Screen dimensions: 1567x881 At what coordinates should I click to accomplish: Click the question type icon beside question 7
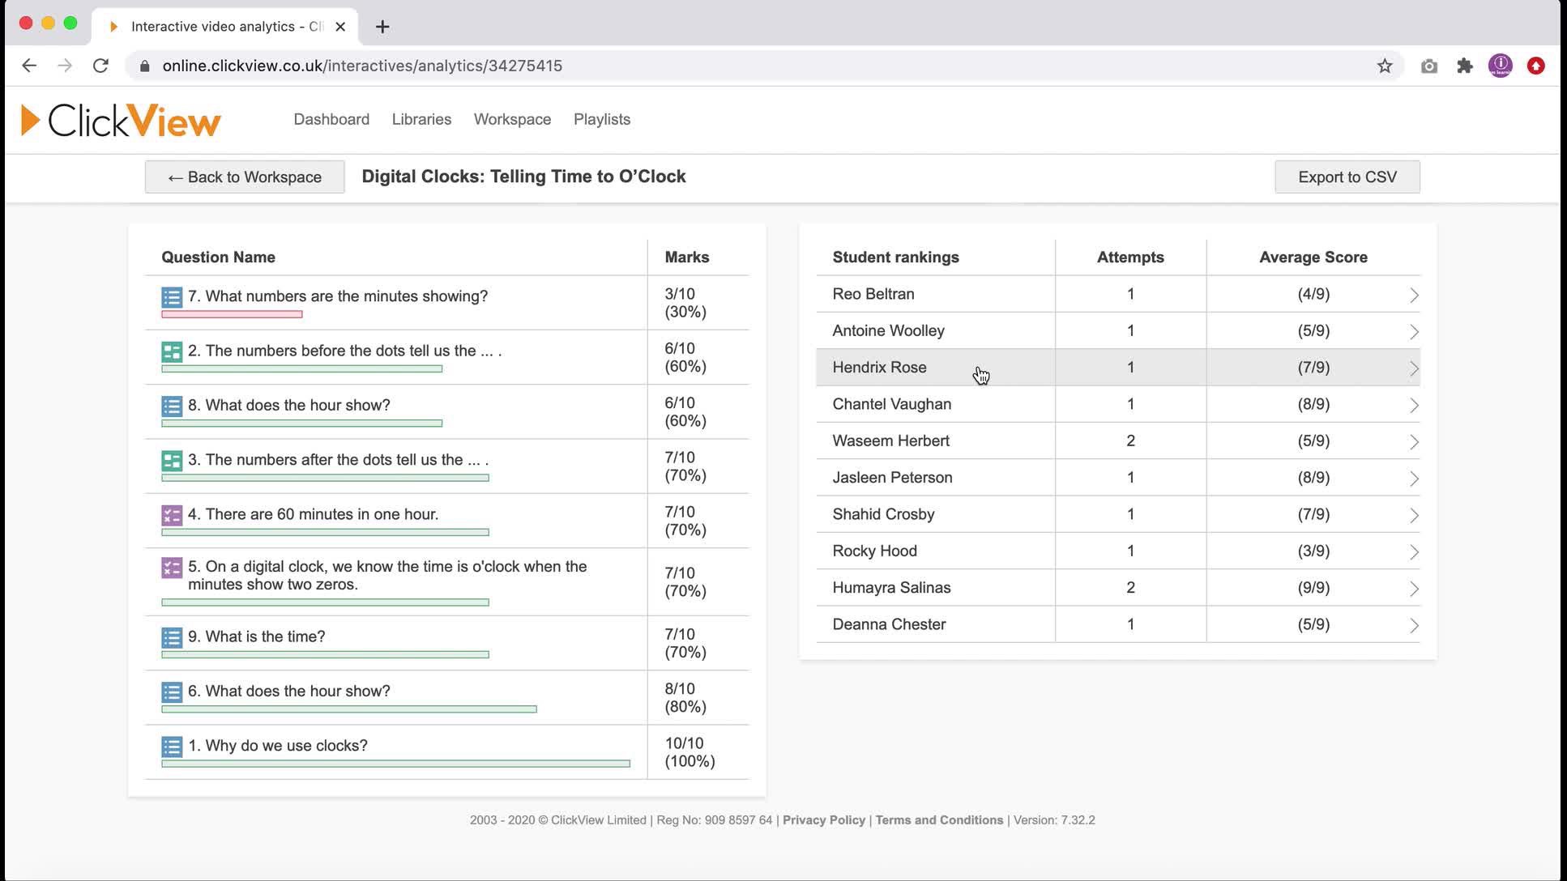[171, 297]
